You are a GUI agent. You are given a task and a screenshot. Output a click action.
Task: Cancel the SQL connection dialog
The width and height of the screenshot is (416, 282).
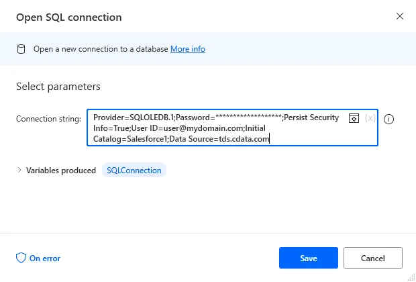[x=372, y=258]
